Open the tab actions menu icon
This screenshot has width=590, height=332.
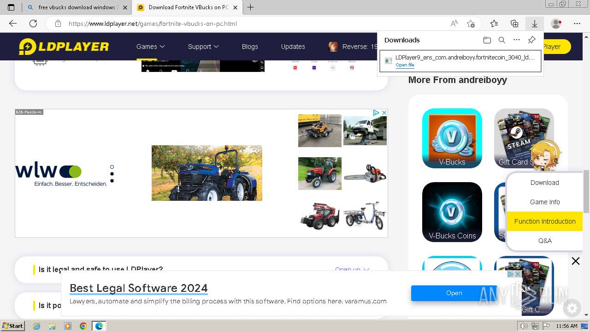click(11, 7)
